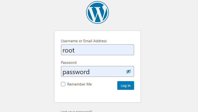Click the Remember Me label text
The height and width of the screenshot is (112, 198).
point(79,84)
